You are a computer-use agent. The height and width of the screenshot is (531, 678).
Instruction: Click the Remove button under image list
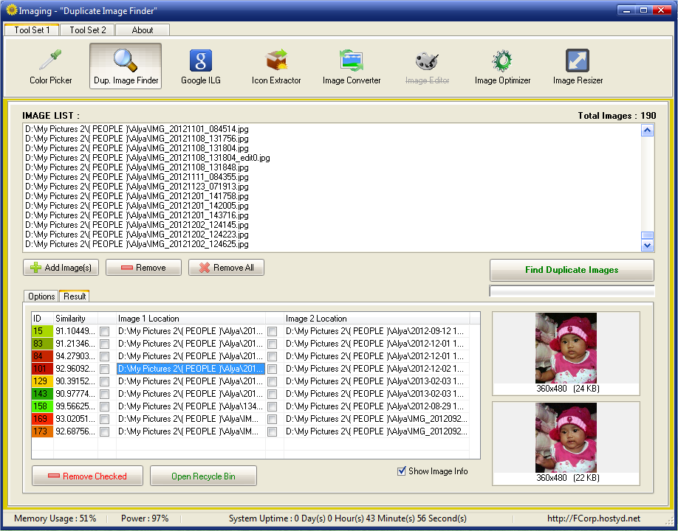143,268
